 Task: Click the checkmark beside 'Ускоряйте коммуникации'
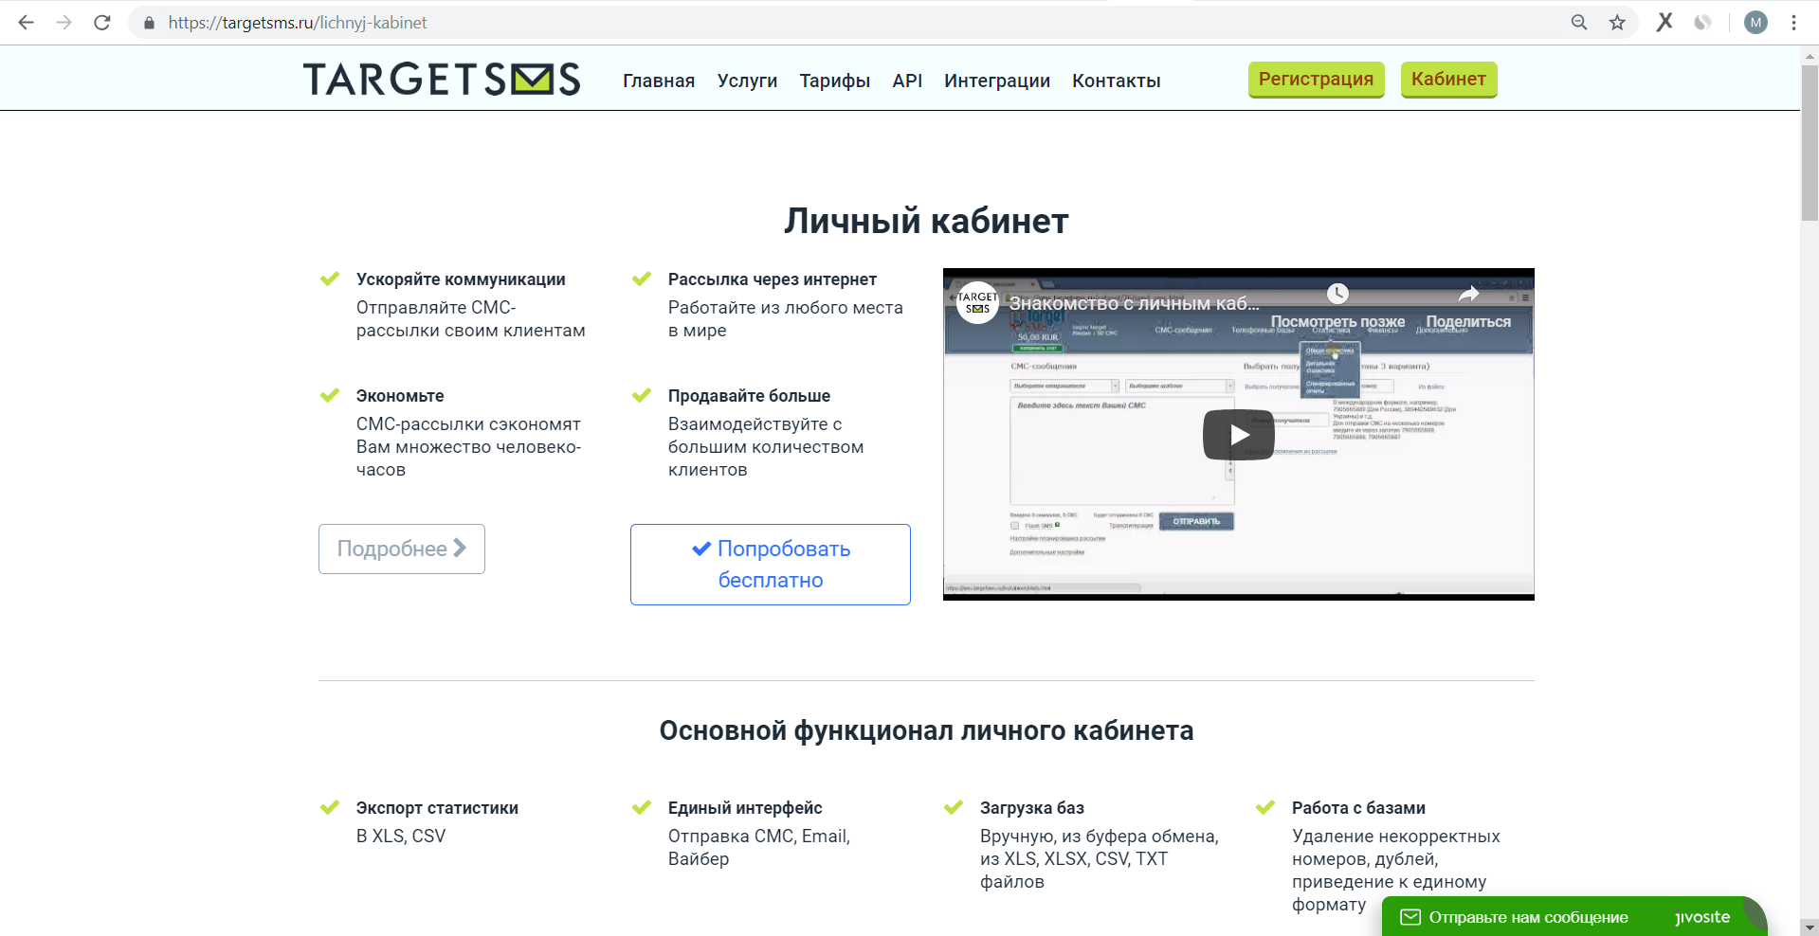point(330,279)
